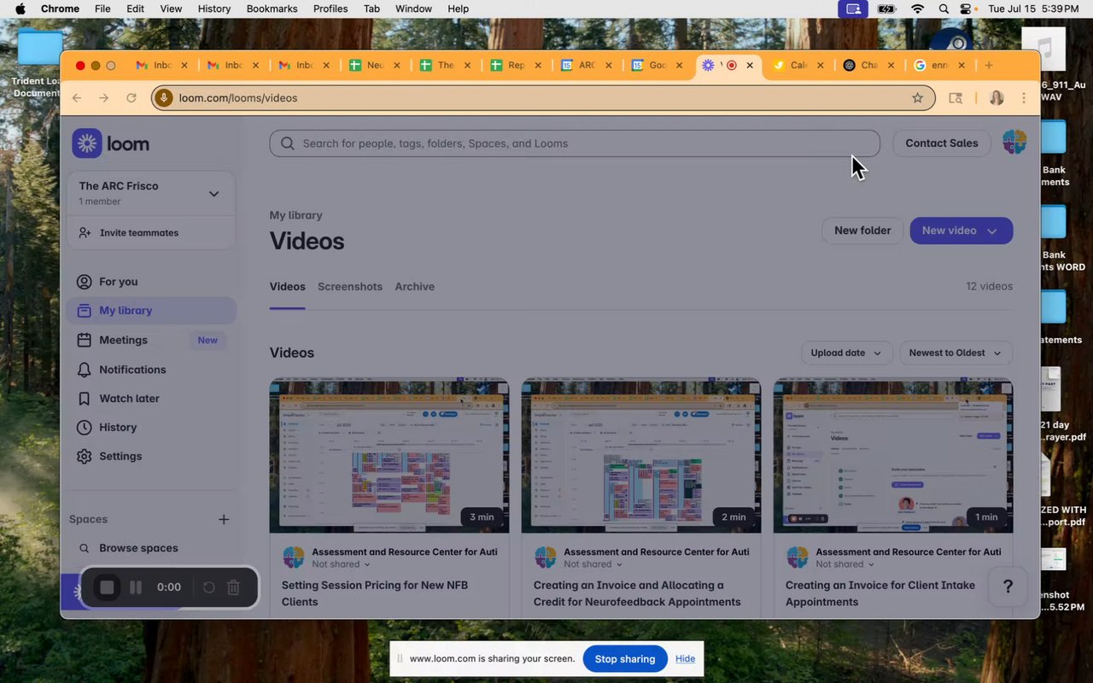Image resolution: width=1093 pixels, height=683 pixels.
Task: Reload the page in Chrome
Action: [132, 98]
